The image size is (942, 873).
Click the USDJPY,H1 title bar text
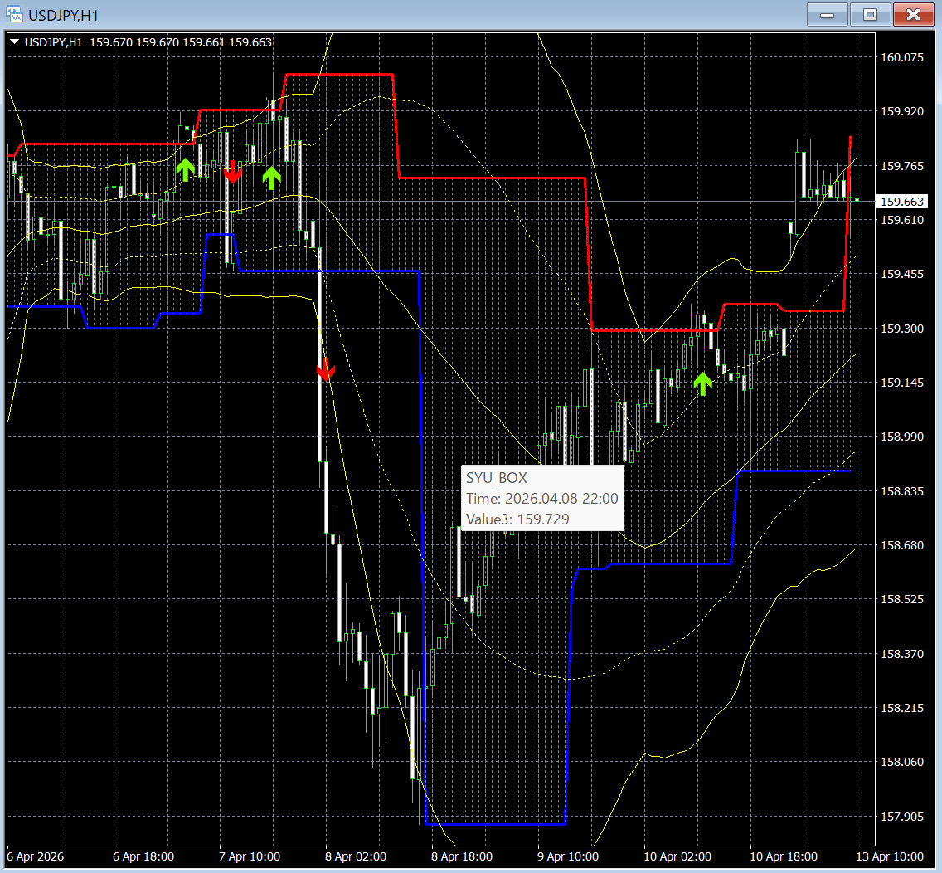click(63, 15)
